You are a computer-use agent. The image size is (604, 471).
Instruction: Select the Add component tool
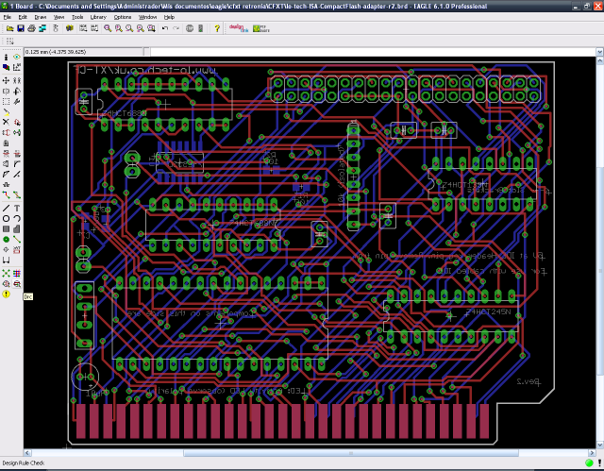[17, 123]
